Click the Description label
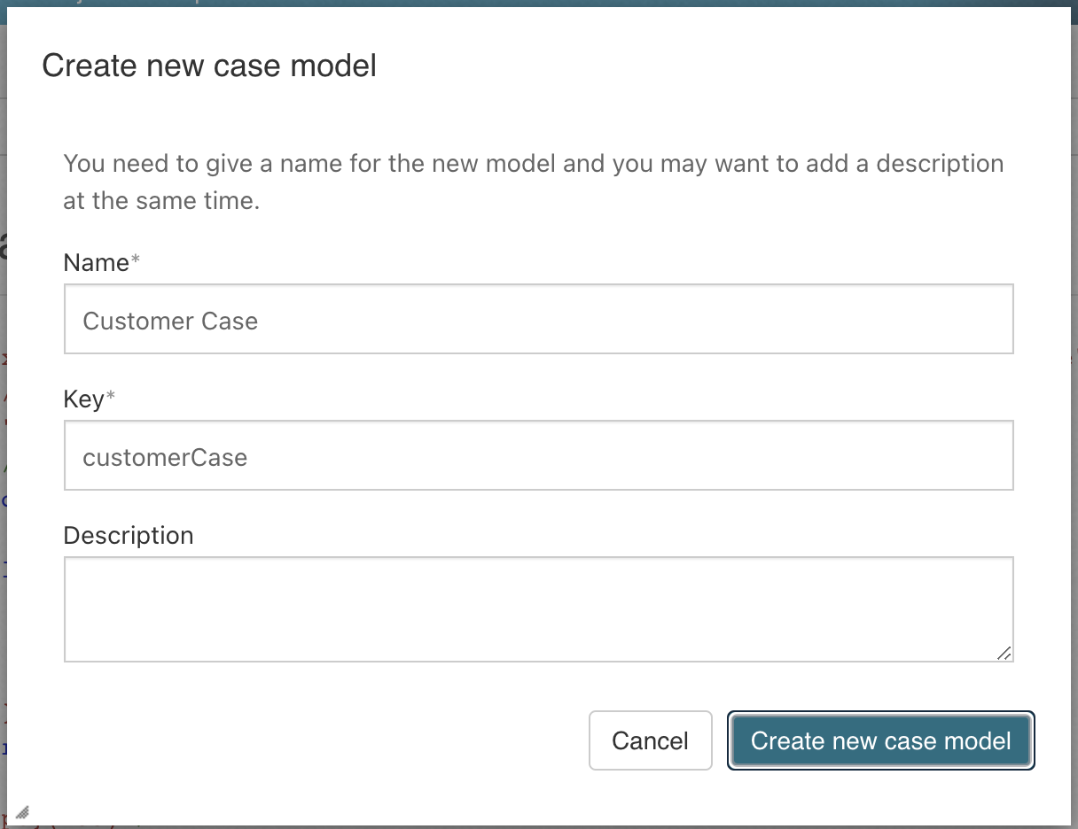Image resolution: width=1078 pixels, height=829 pixels. (128, 535)
